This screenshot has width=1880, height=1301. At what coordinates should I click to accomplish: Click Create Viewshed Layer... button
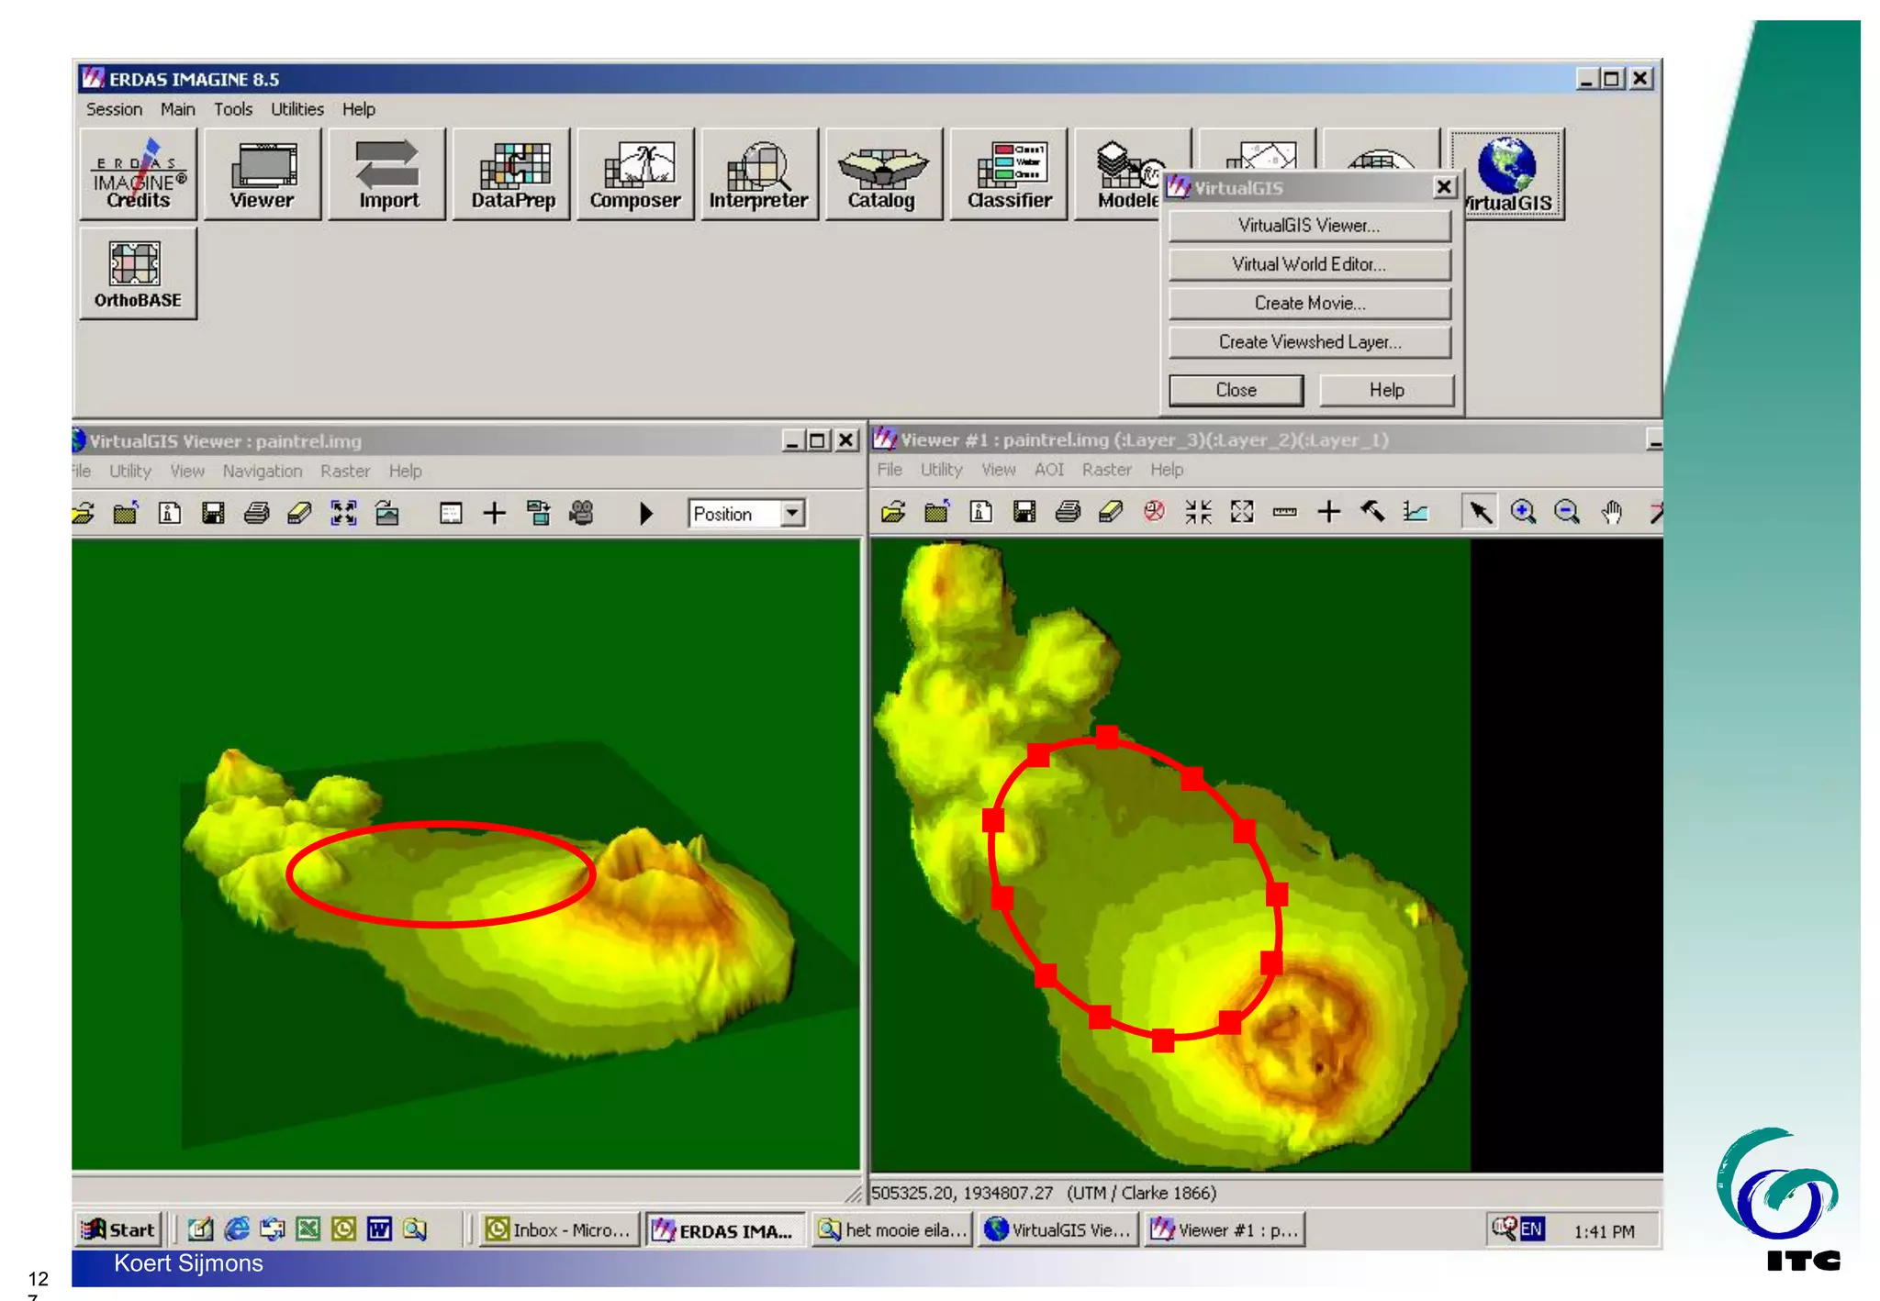(1309, 341)
